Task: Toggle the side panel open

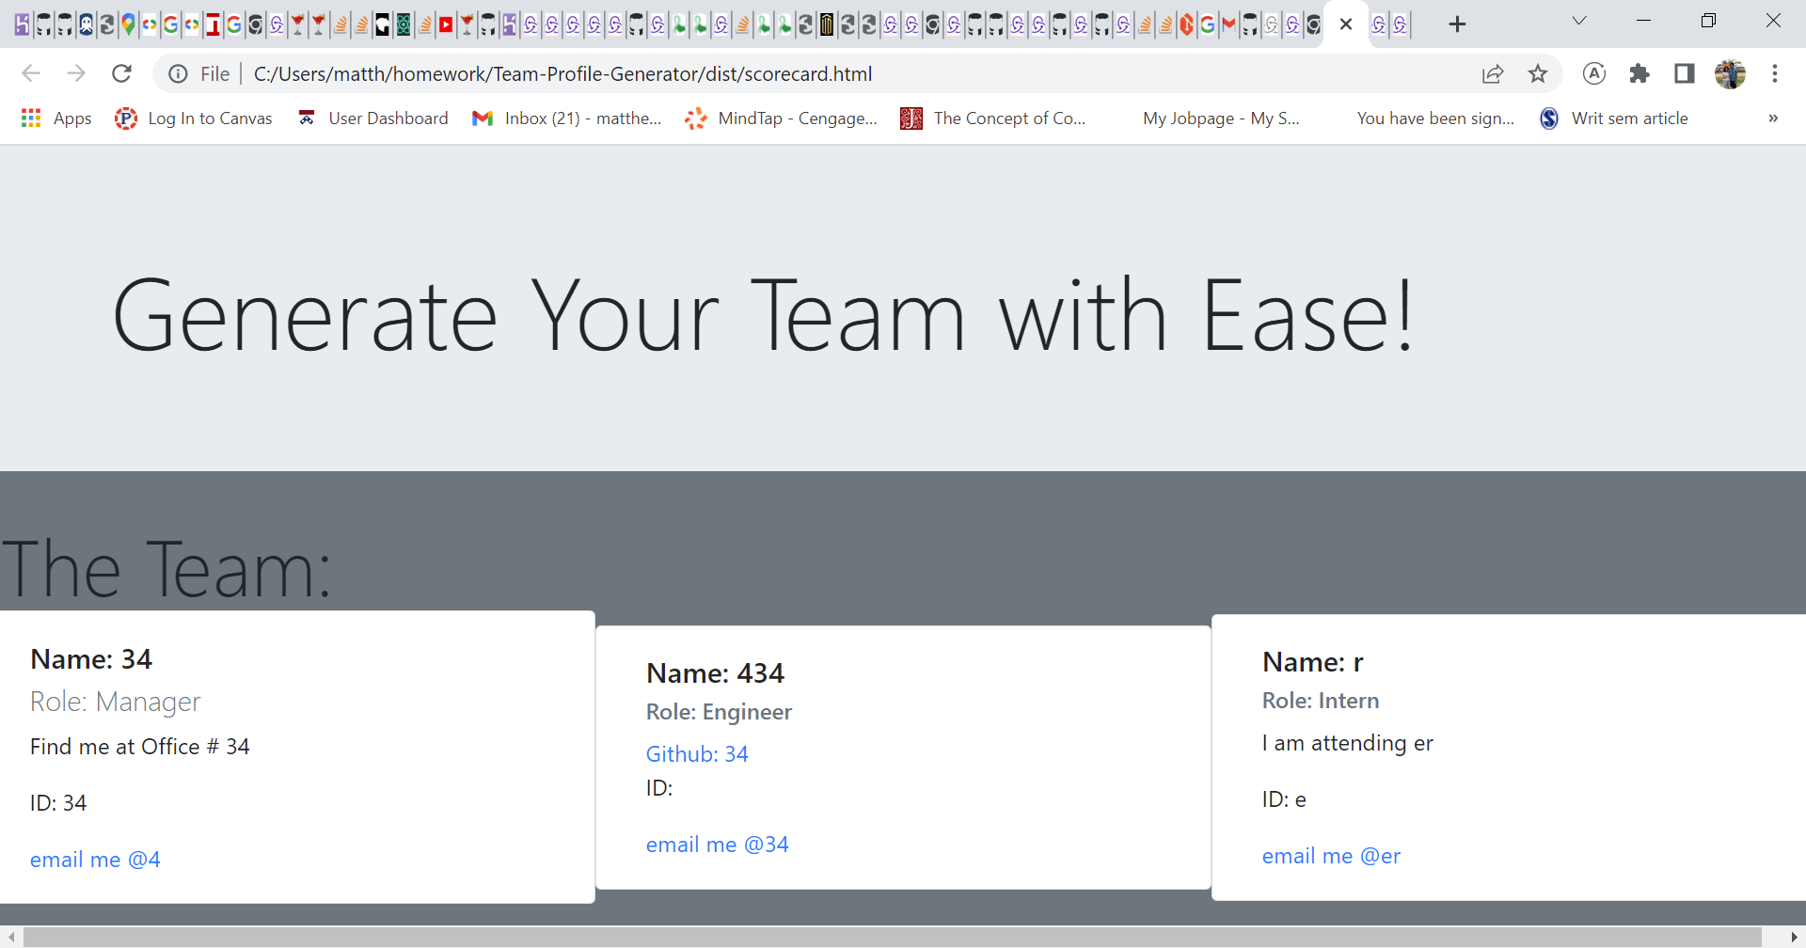Action: coord(1684,73)
